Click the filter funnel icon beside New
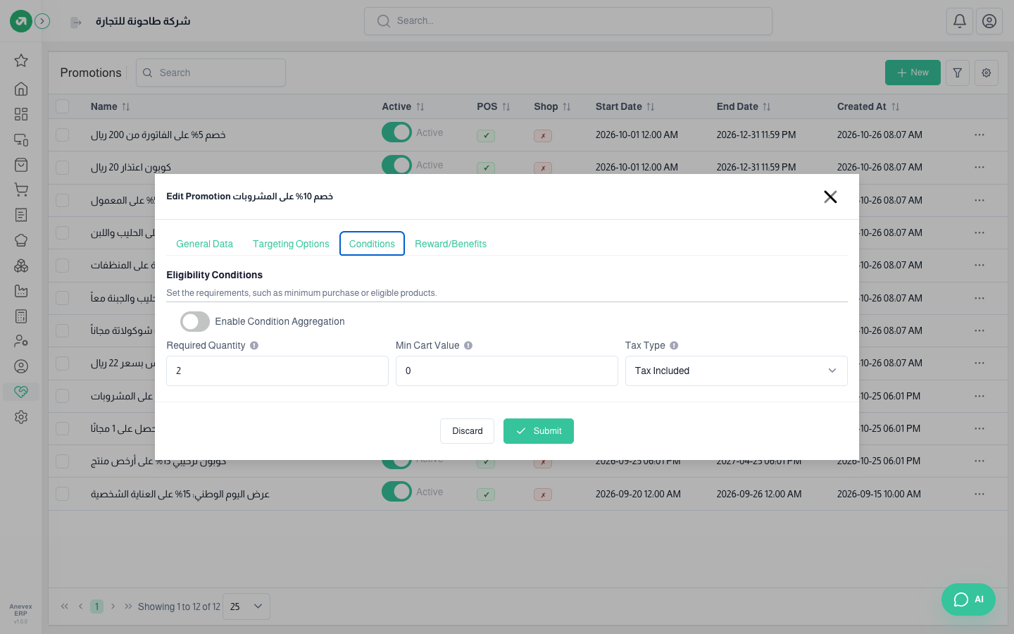 coord(958,73)
